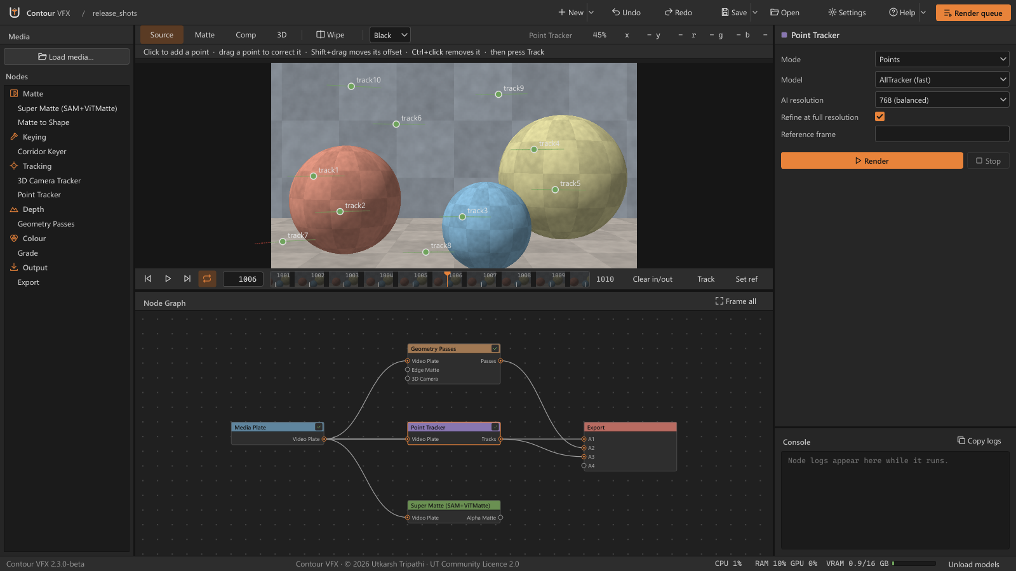Click the Tracking category icon
This screenshot has width=1016, height=571.
[14, 166]
